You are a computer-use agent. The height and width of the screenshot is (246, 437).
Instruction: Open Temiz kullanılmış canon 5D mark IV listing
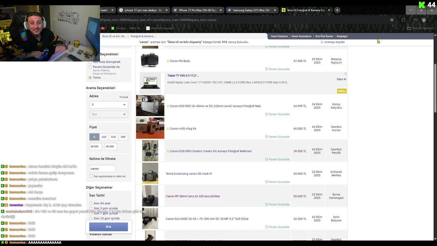coord(189,174)
